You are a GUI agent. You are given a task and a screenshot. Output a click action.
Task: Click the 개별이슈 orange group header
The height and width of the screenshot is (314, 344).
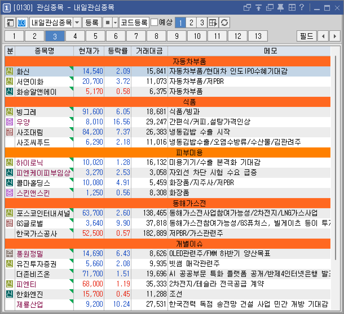167,244
